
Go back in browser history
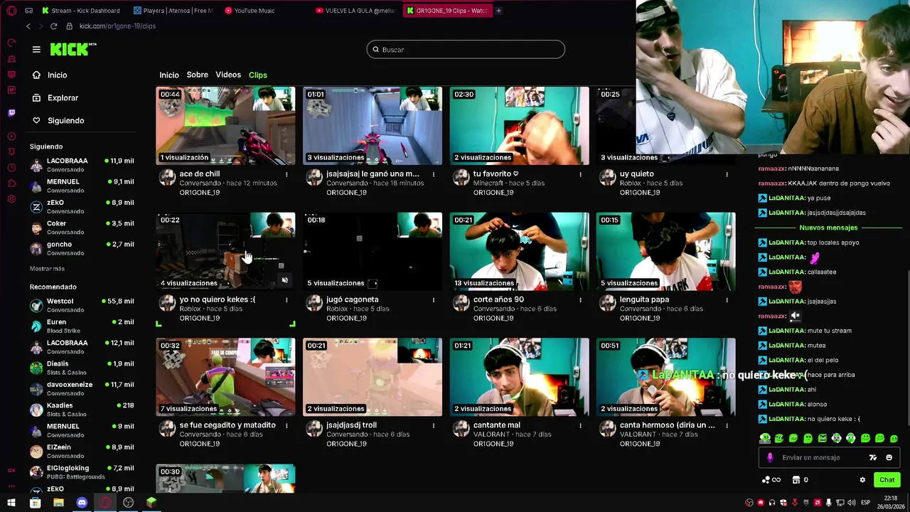(x=28, y=26)
